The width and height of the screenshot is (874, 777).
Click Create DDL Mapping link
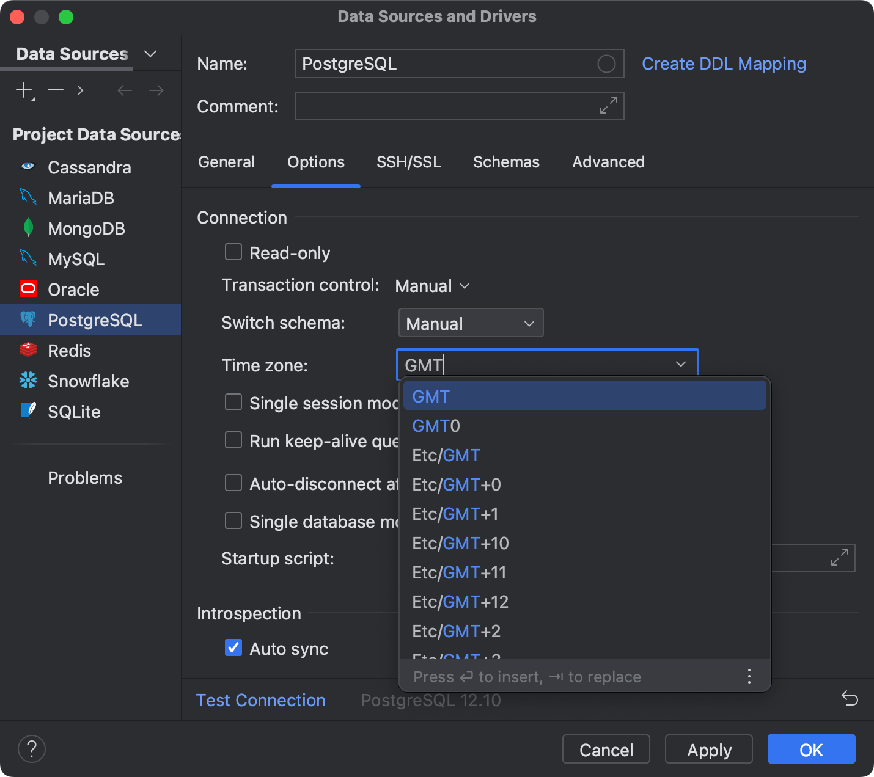click(x=724, y=64)
